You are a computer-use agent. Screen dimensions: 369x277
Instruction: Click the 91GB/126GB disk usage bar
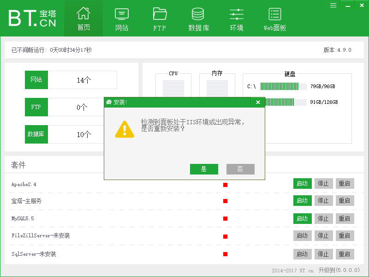[x=286, y=102]
